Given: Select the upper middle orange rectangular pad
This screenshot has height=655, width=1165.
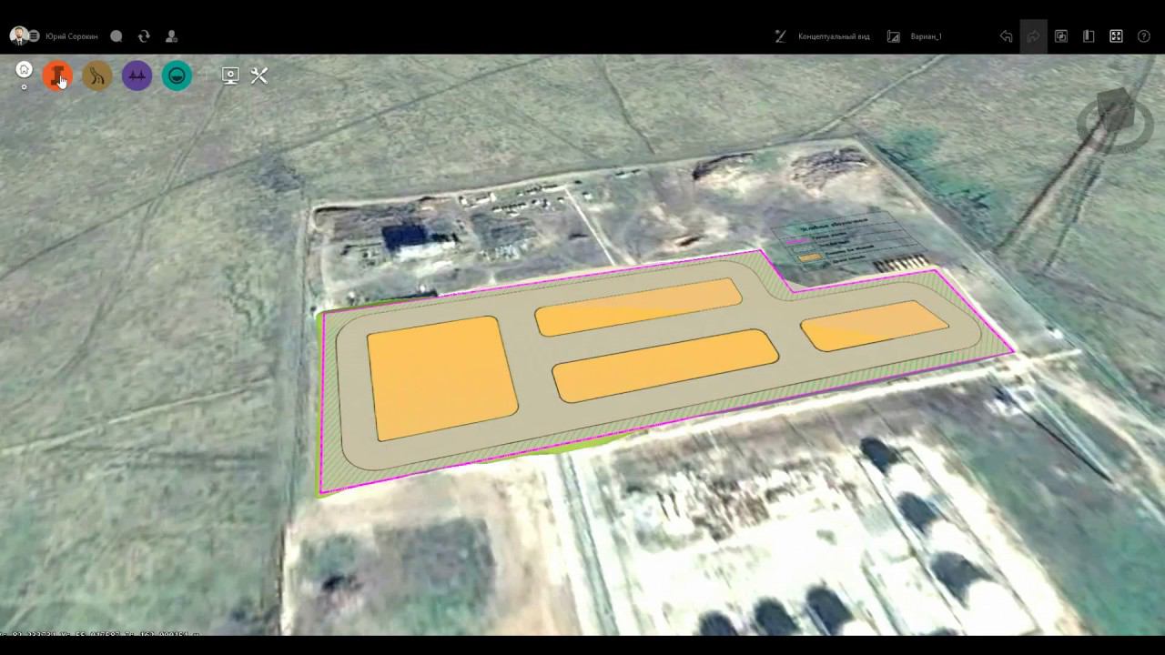Looking at the screenshot, I should (x=639, y=307).
